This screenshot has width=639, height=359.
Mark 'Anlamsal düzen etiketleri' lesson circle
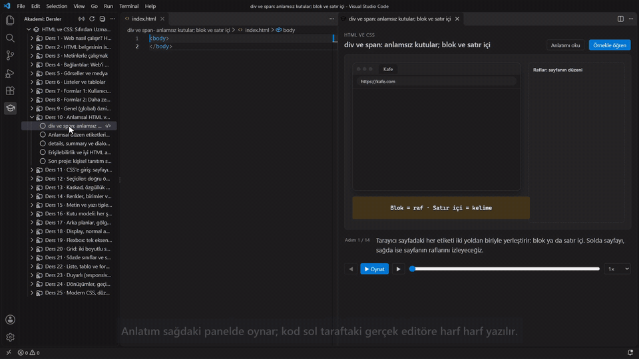(43, 135)
